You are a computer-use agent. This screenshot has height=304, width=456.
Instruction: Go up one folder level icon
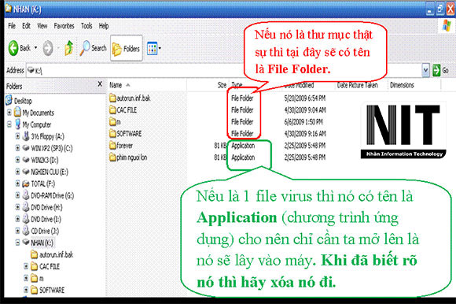[69, 48]
